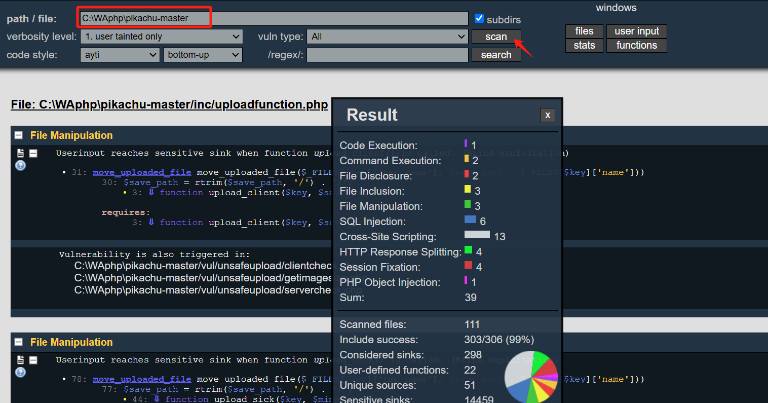
Task: Open the functions window
Action: pyautogui.click(x=637, y=45)
